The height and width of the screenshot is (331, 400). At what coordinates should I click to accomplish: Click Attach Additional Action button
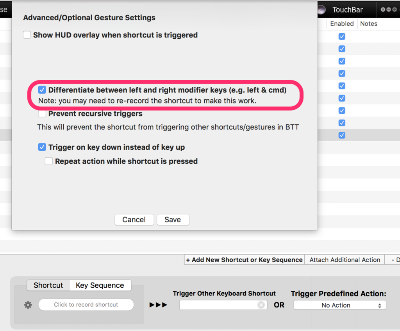point(345,260)
